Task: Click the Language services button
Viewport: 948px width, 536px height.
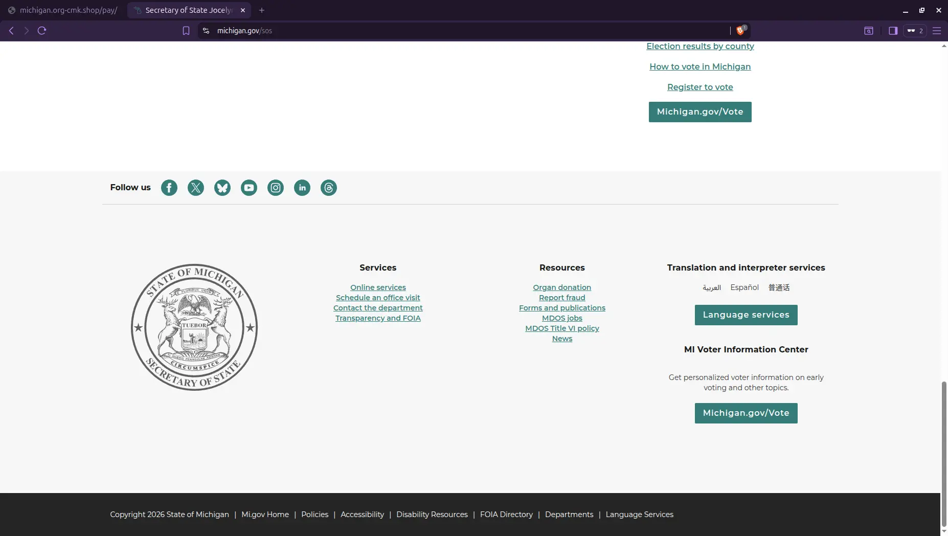Action: coord(745,315)
